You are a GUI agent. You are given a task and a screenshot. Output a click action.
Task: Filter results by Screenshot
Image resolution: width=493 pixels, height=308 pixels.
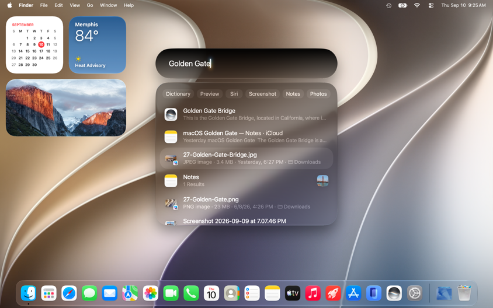tap(262, 94)
